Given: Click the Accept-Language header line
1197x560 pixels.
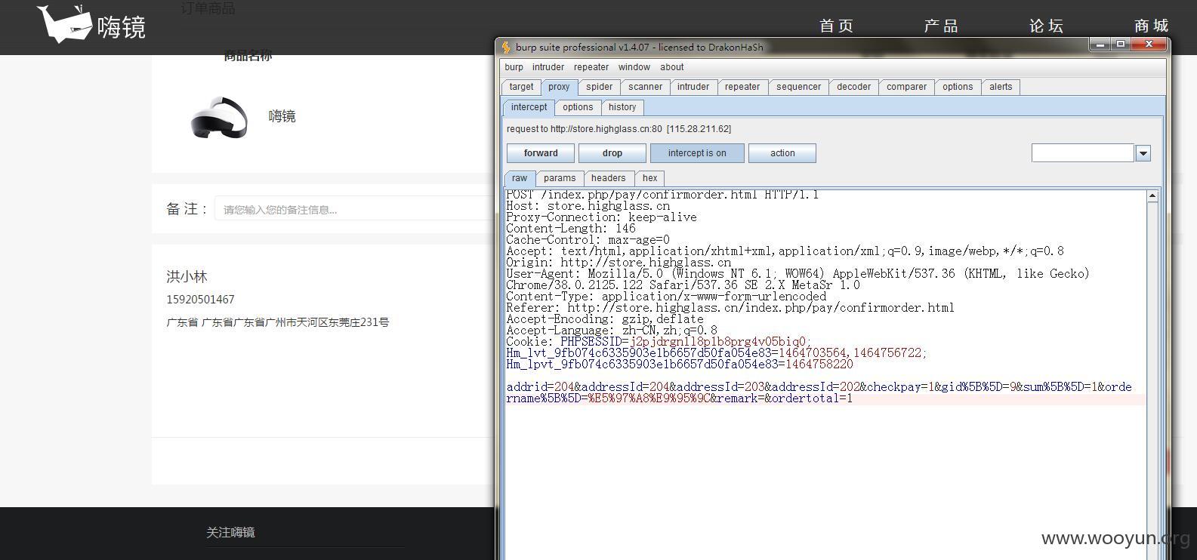Looking at the screenshot, I should click(612, 331).
